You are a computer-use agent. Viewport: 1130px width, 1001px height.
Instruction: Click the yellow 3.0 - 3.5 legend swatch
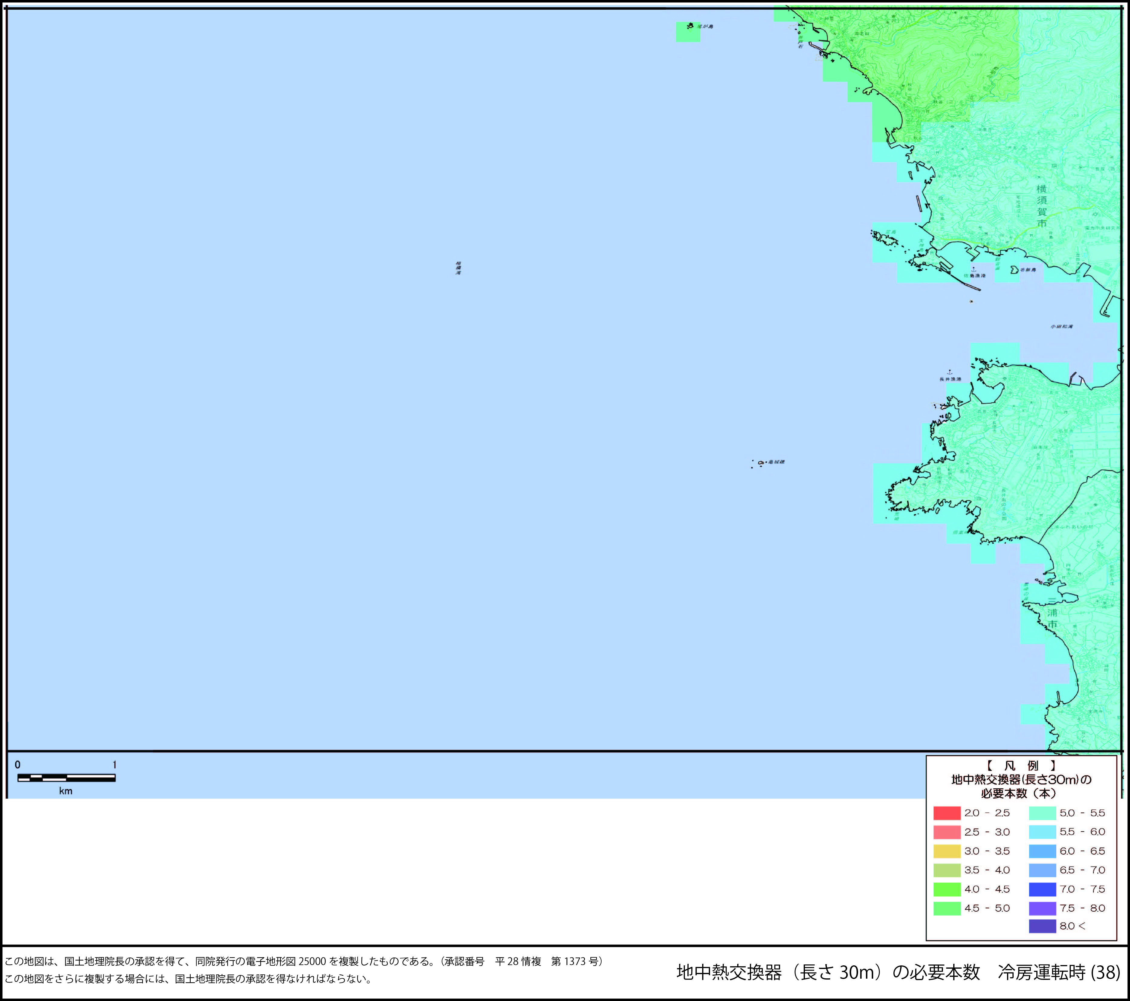click(x=947, y=851)
